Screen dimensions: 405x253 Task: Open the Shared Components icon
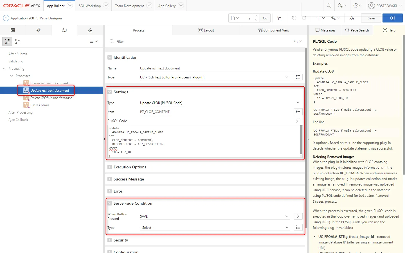(352, 18)
